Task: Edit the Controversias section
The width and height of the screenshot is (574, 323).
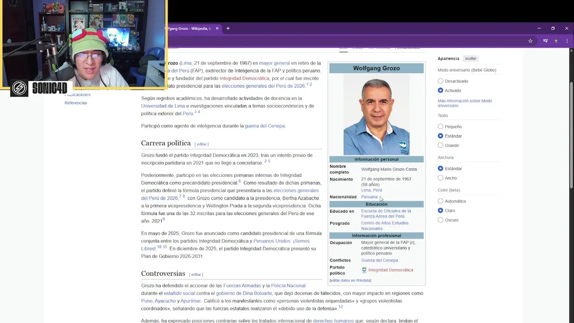Action: 196,275
